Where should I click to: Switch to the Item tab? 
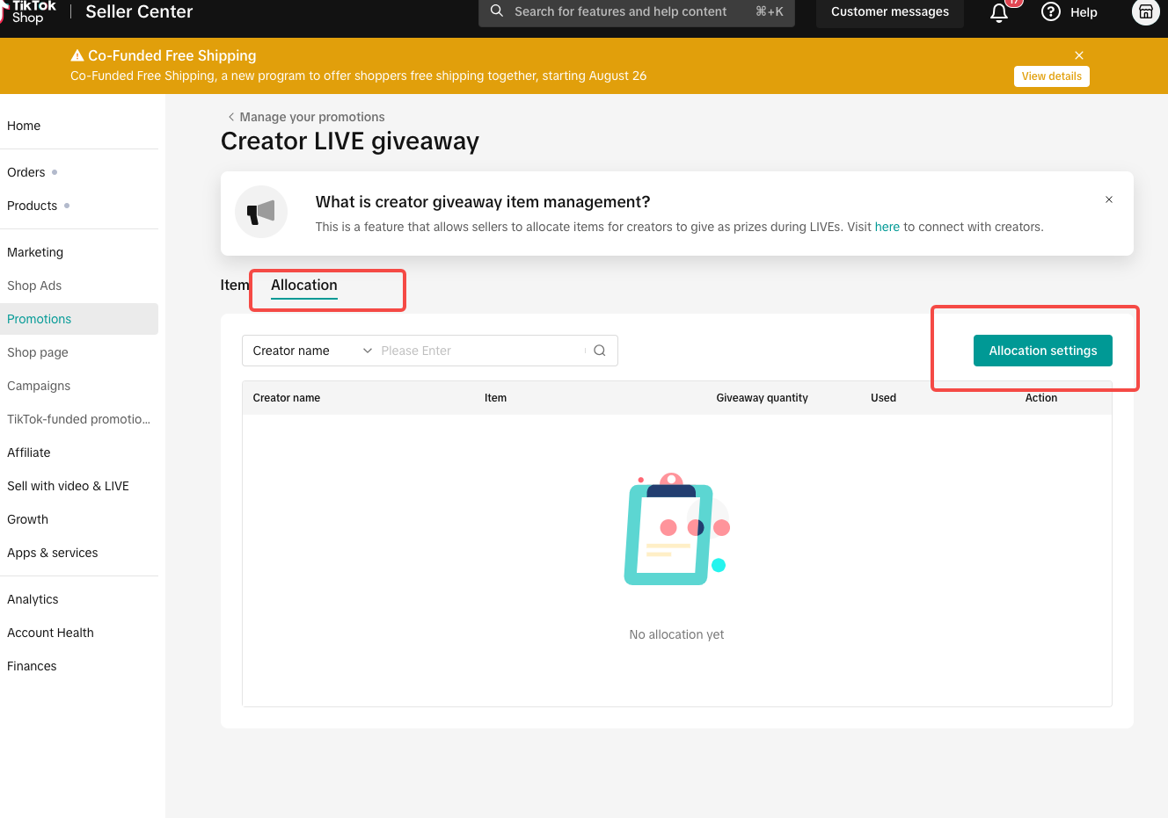tap(234, 285)
